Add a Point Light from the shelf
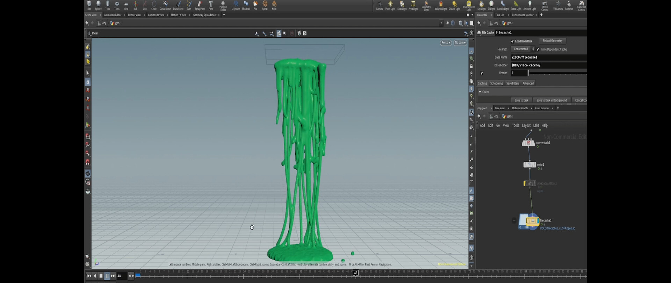 (390, 5)
